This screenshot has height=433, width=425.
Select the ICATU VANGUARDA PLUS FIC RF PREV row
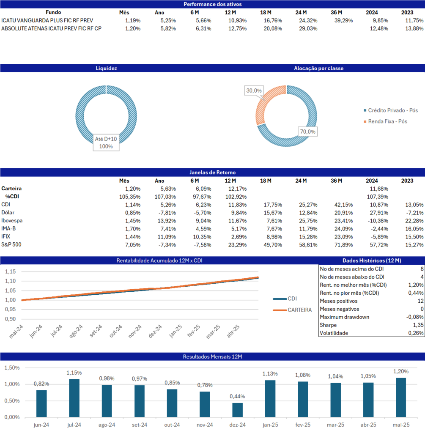point(47,20)
